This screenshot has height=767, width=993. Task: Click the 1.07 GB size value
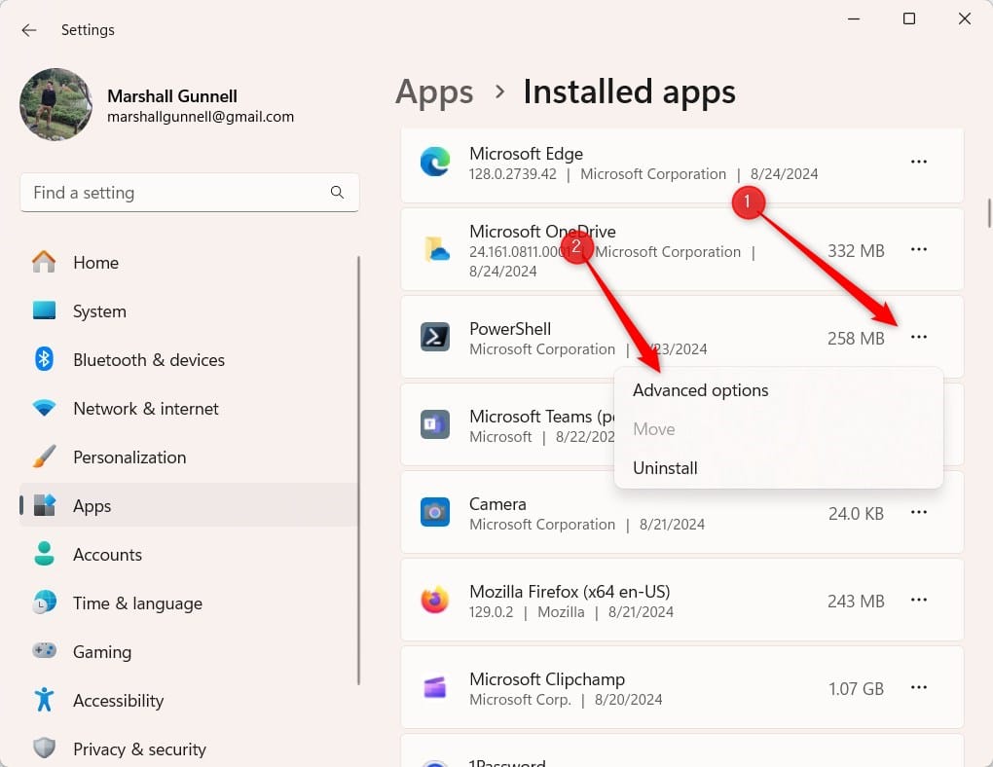tap(856, 688)
